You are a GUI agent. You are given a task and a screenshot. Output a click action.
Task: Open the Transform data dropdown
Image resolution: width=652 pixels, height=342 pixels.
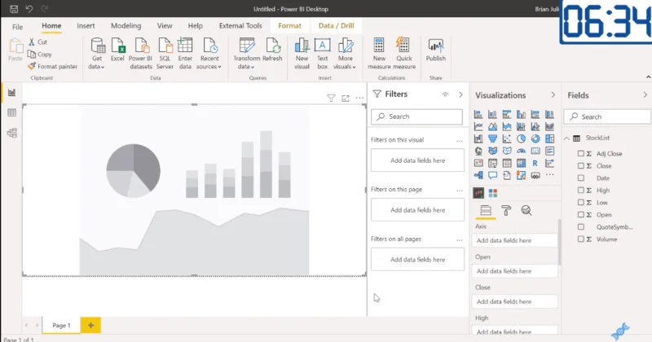click(x=246, y=53)
